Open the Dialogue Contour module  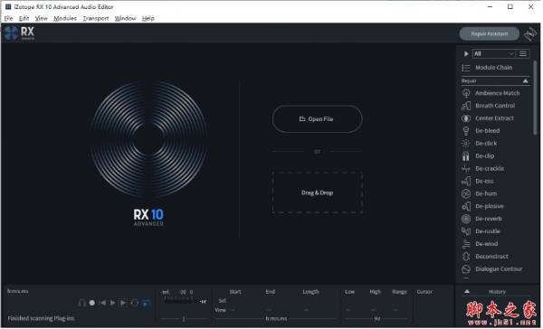click(x=493, y=269)
